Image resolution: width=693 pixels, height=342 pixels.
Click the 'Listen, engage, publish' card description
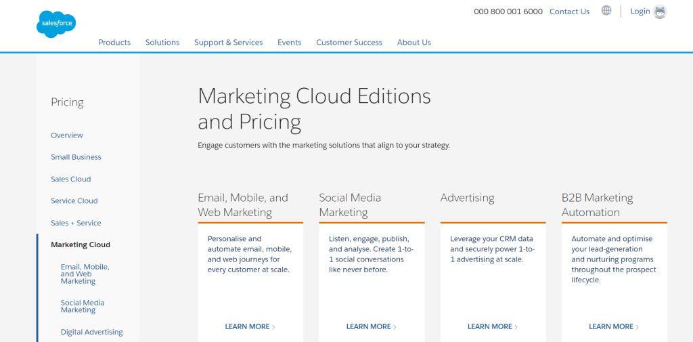(372, 254)
